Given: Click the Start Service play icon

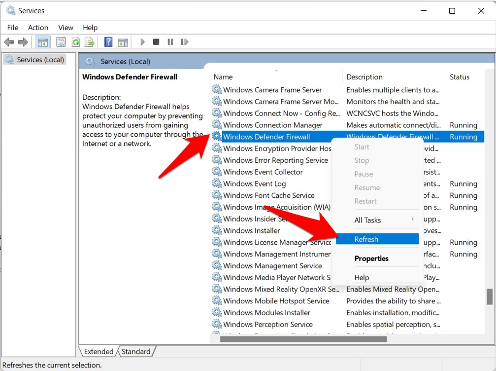Looking at the screenshot, I should [x=142, y=42].
